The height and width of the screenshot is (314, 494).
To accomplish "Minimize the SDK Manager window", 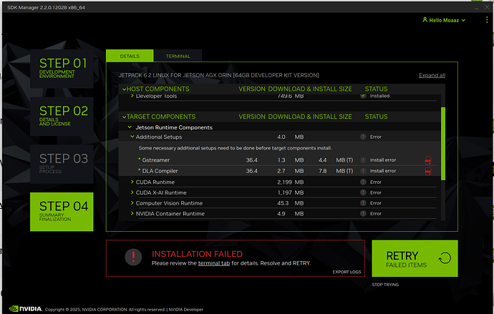I will [x=476, y=7].
